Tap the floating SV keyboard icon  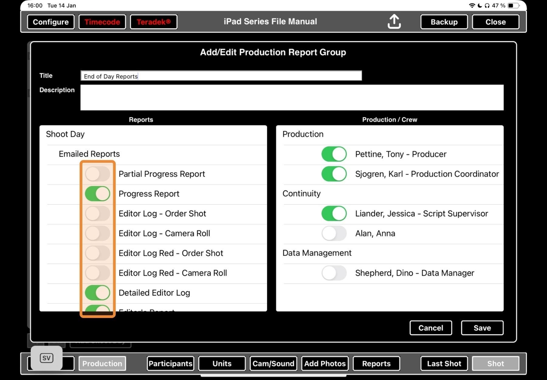46,358
